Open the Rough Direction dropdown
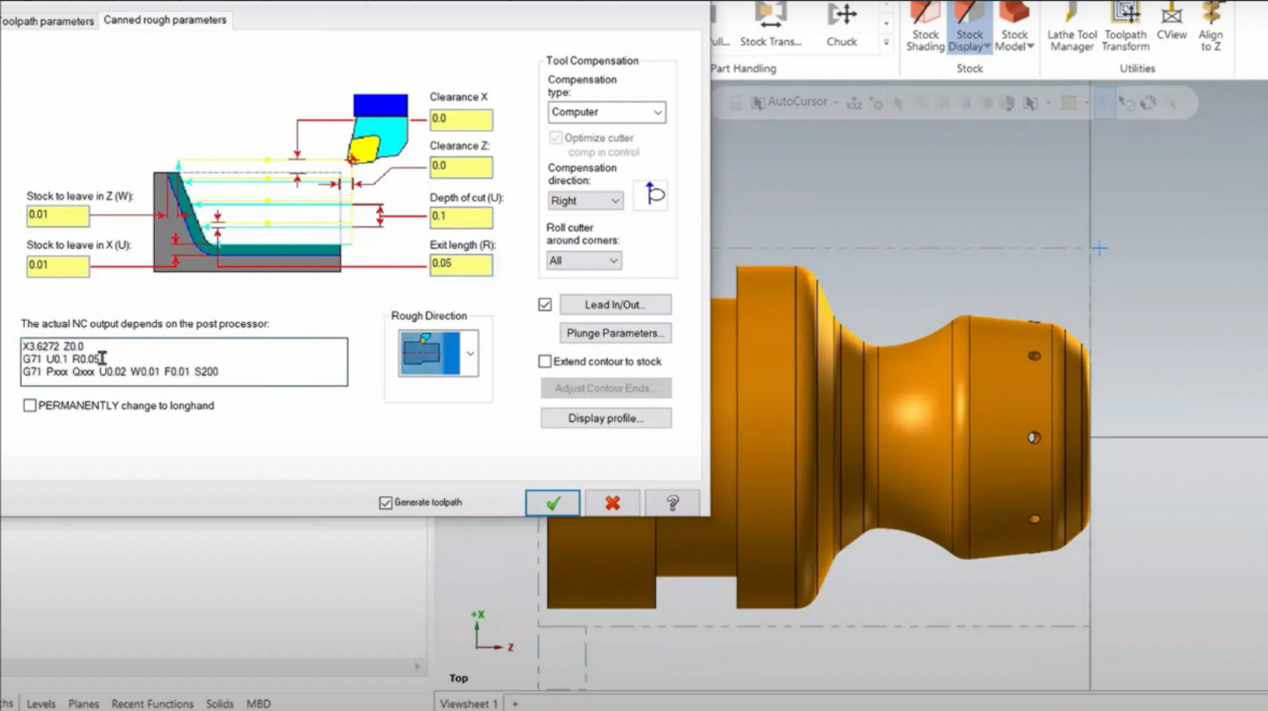This screenshot has height=711, width=1268. coord(470,354)
